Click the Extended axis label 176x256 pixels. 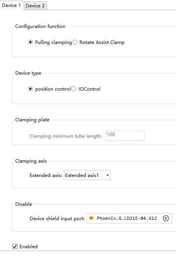[46, 175]
